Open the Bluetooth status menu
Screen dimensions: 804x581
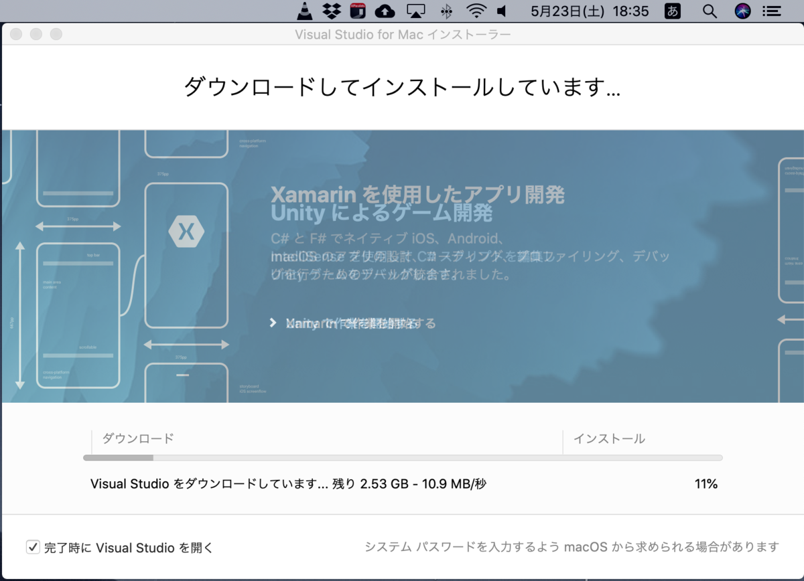(446, 11)
